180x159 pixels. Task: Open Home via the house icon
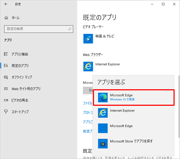coord(6,18)
